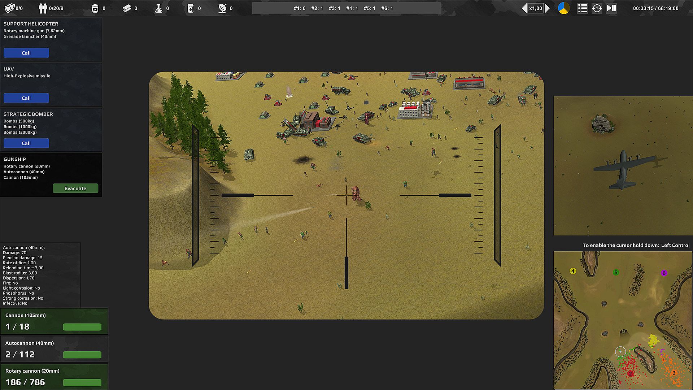Select the Cannon (105mm) weapon

(x=54, y=321)
